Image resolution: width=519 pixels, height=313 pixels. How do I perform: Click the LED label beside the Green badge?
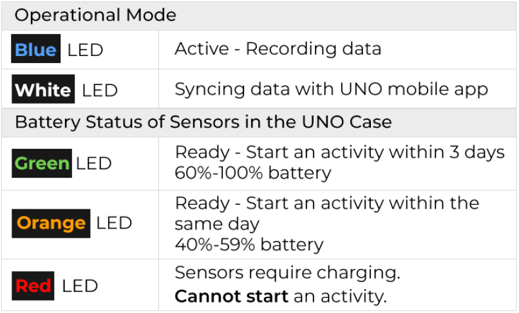pyautogui.click(x=93, y=164)
